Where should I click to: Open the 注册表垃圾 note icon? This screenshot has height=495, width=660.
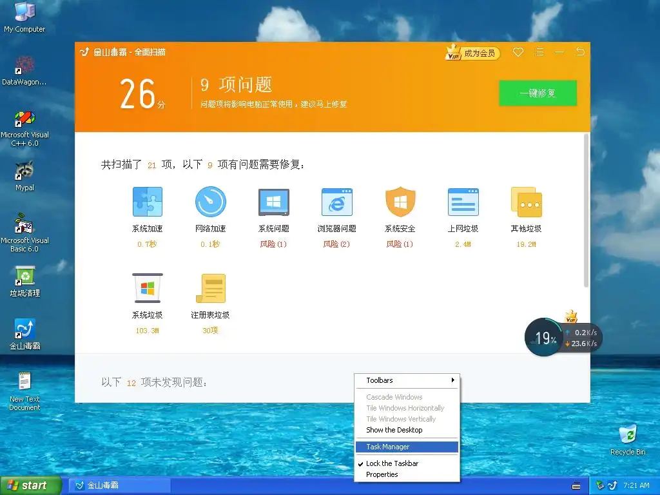[211, 288]
